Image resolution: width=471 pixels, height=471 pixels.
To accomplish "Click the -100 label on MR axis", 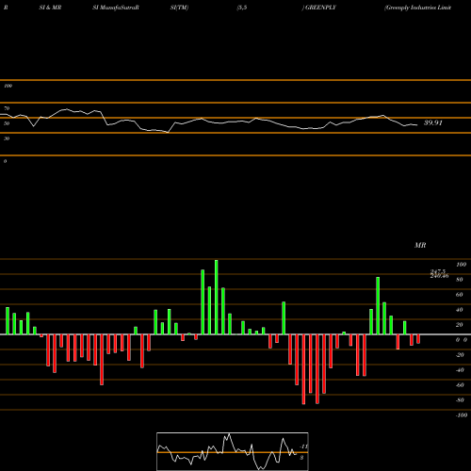I will 462,415.
